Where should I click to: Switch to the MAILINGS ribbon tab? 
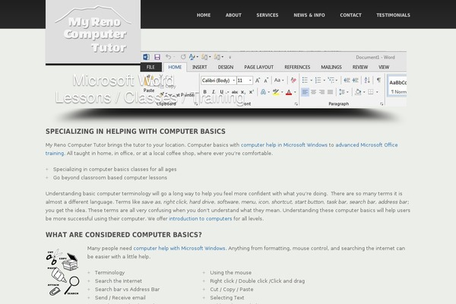(x=331, y=67)
